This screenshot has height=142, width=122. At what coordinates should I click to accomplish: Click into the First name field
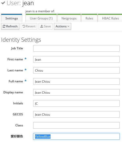[x=76, y=59]
